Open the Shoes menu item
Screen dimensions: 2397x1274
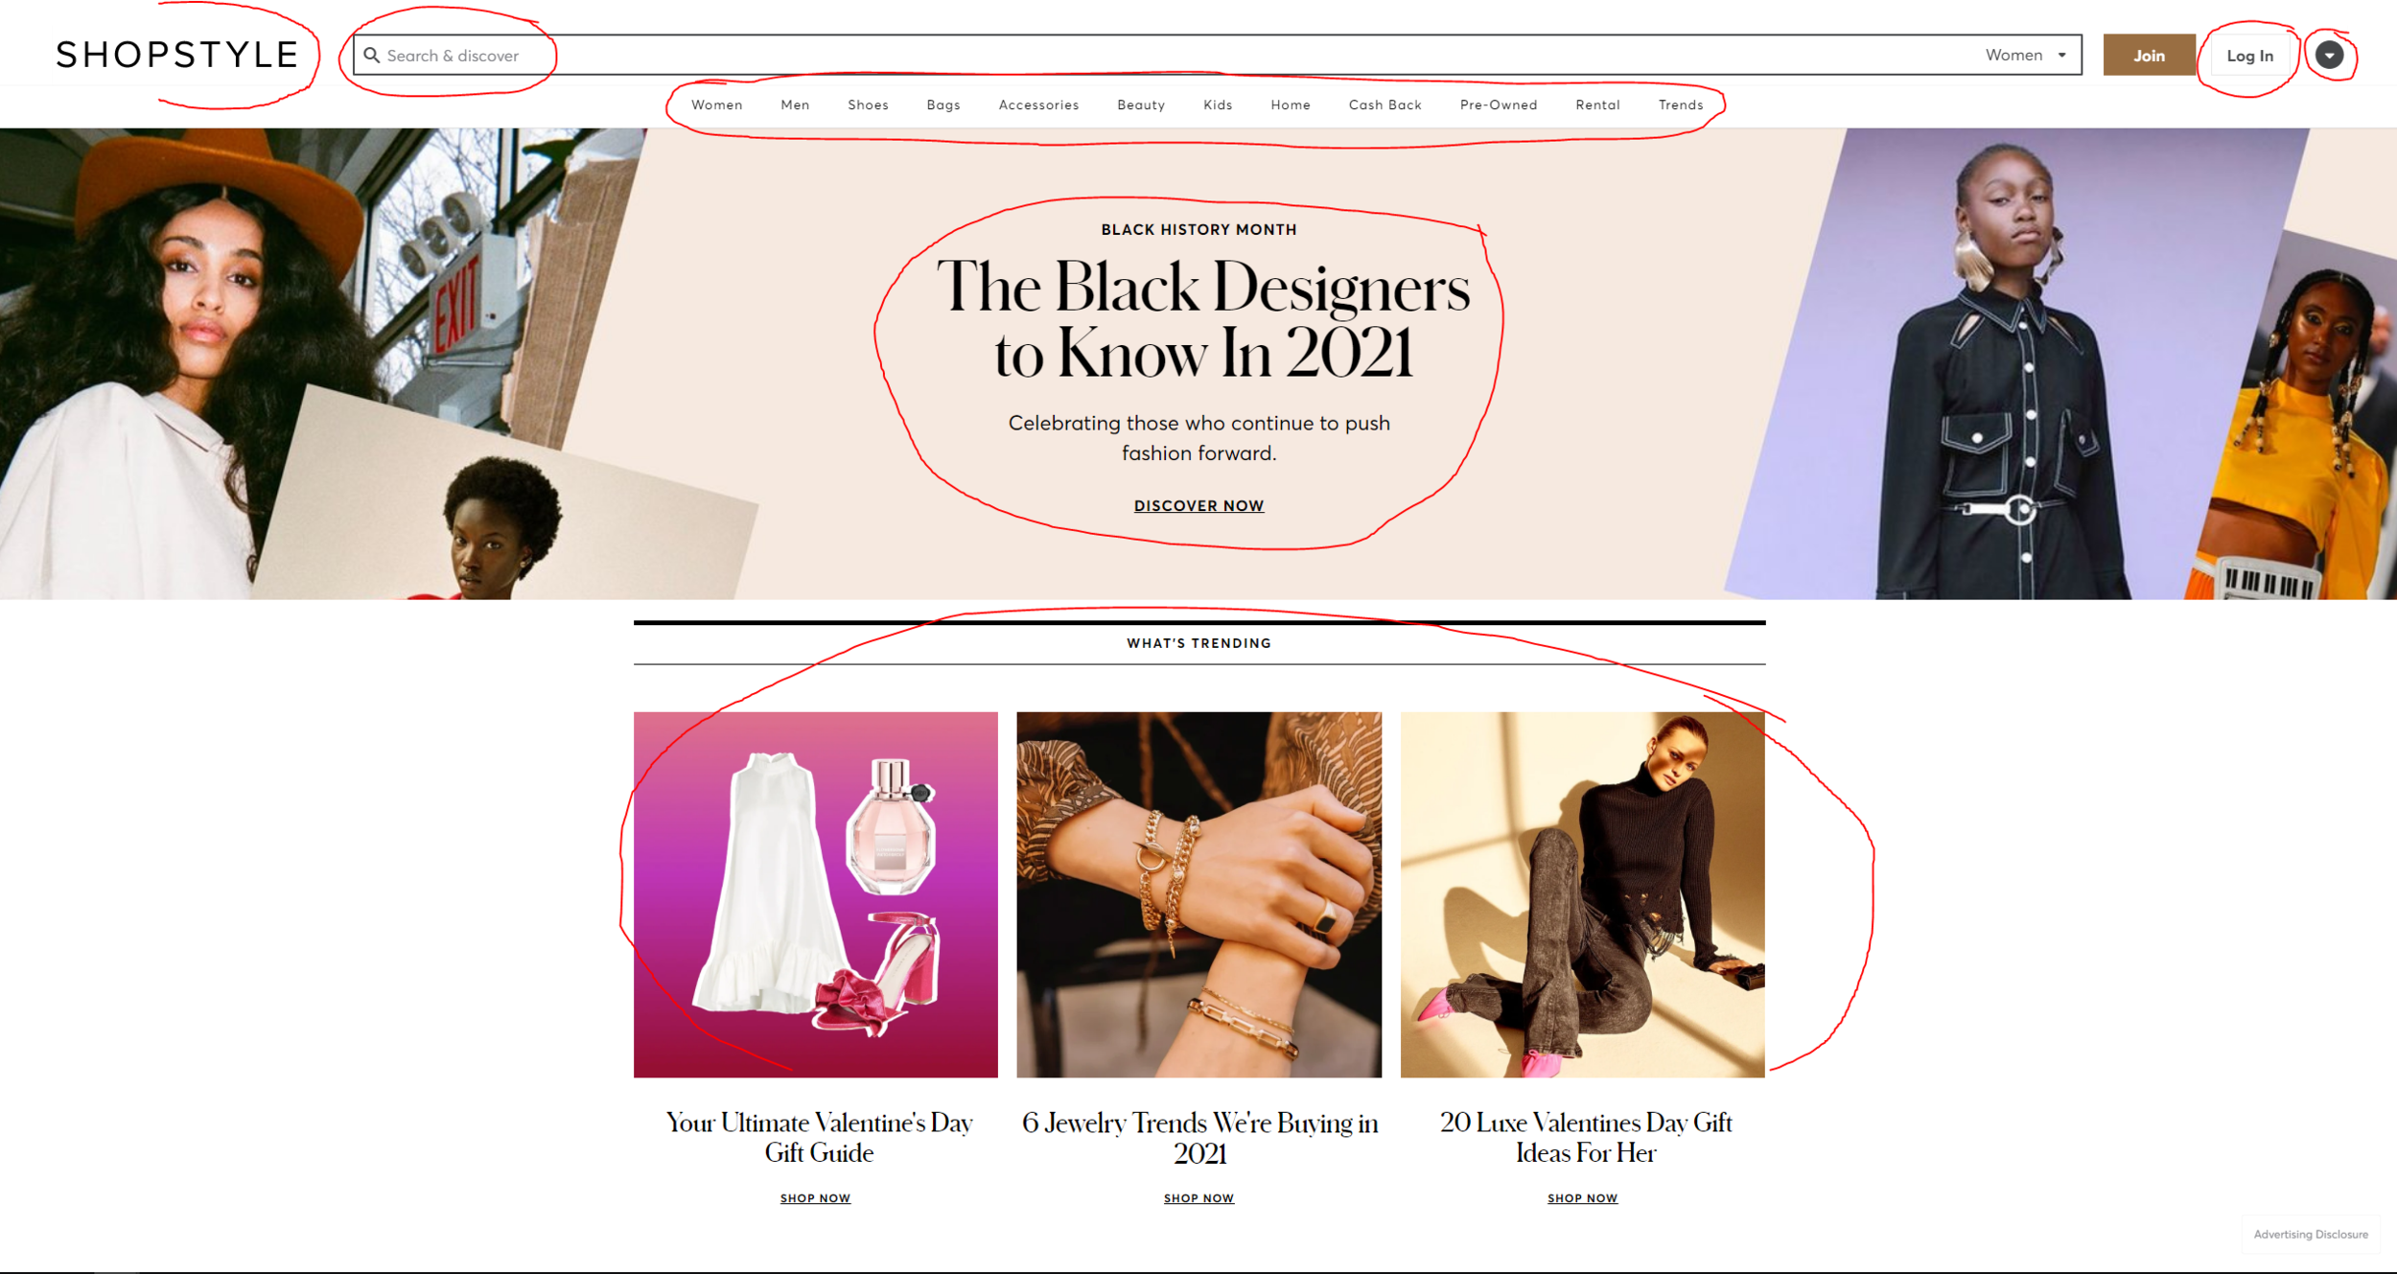[x=868, y=104]
